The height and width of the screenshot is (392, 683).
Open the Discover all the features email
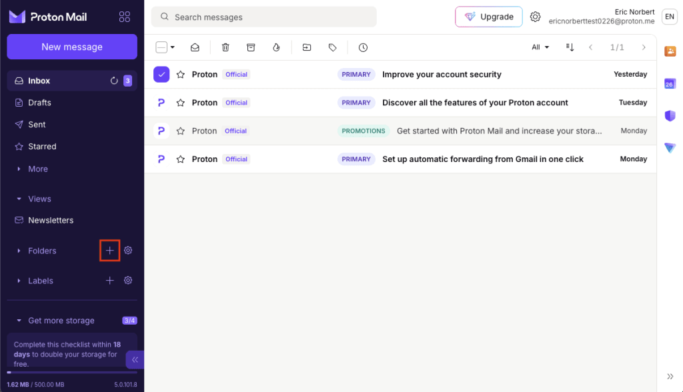coord(475,103)
